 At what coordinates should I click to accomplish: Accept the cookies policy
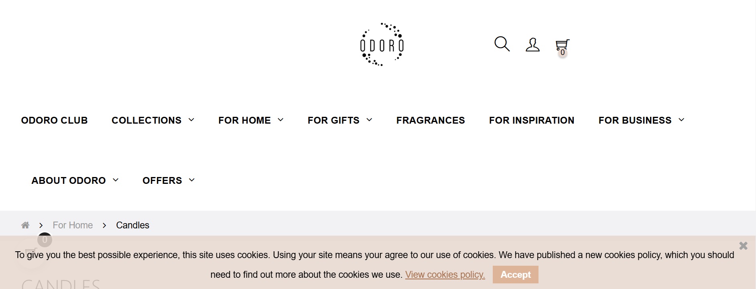click(515, 275)
